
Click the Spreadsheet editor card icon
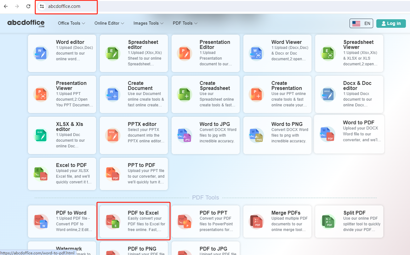tap(113, 53)
